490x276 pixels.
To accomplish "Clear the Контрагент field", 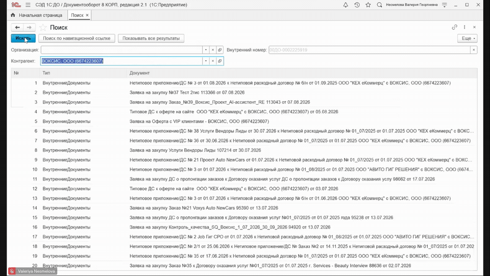I will point(213,61).
